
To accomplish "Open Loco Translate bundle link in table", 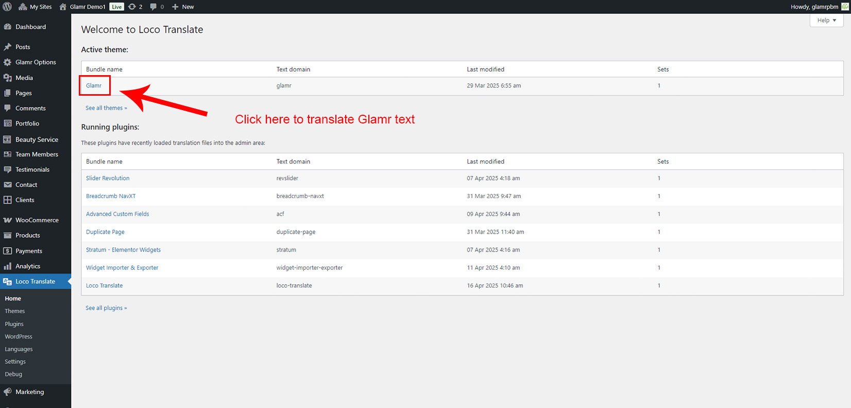I will coord(104,286).
